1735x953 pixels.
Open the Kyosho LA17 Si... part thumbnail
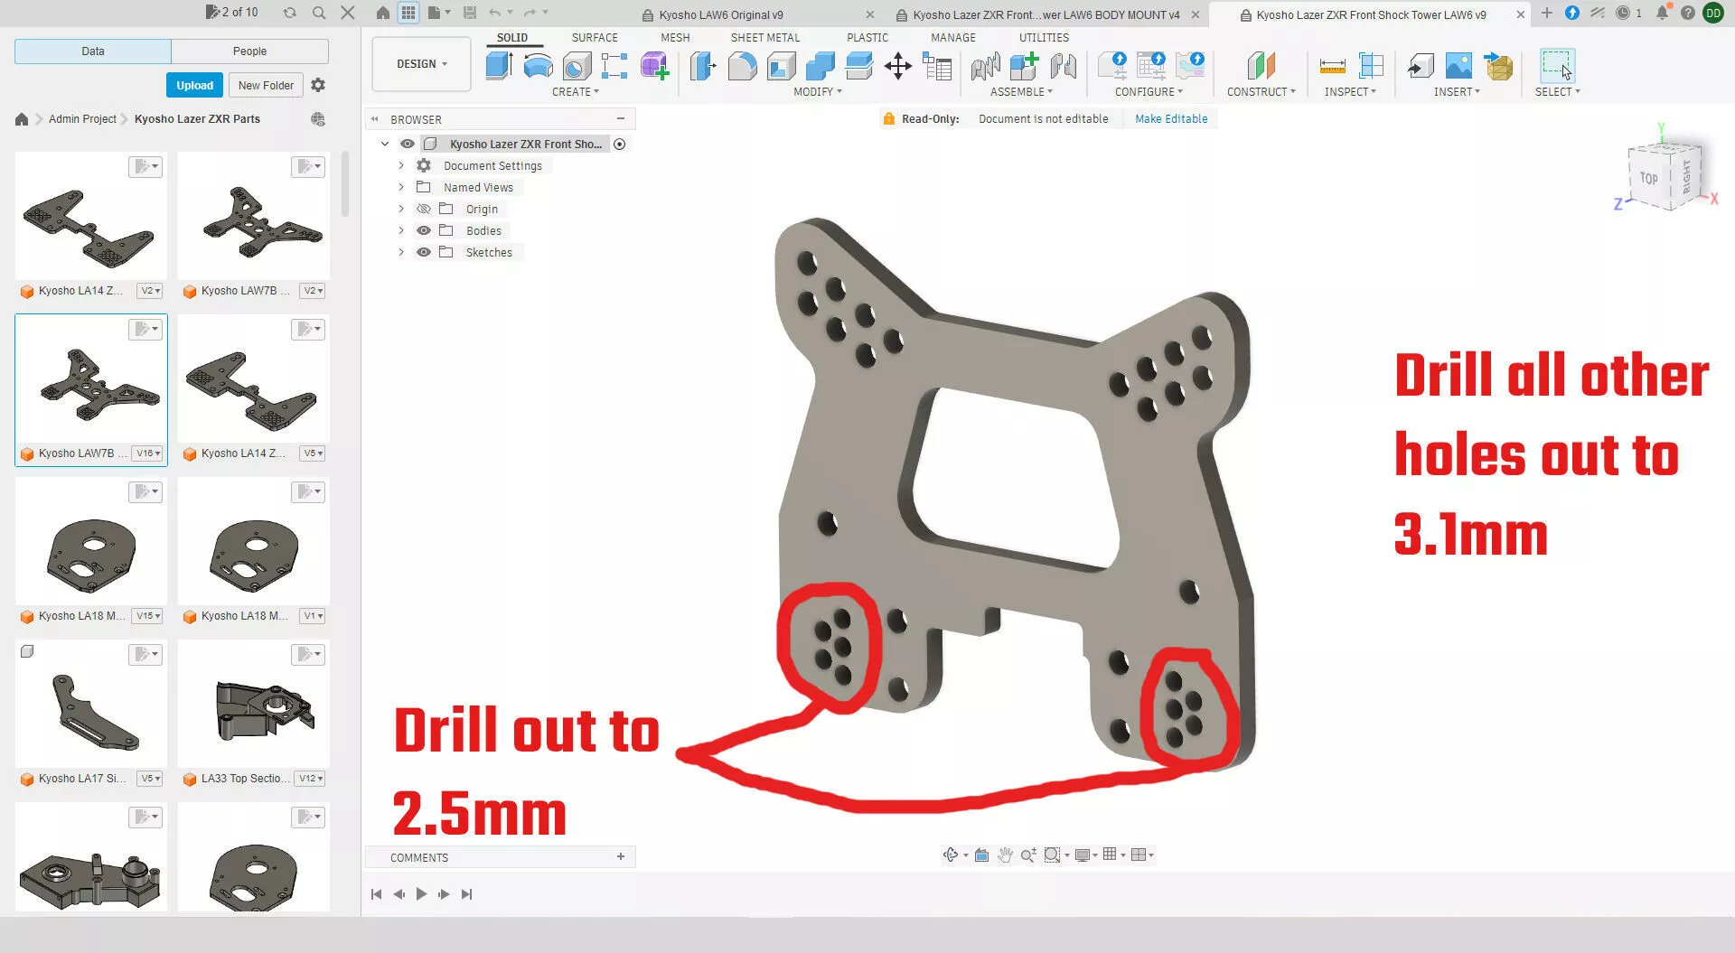91,705
